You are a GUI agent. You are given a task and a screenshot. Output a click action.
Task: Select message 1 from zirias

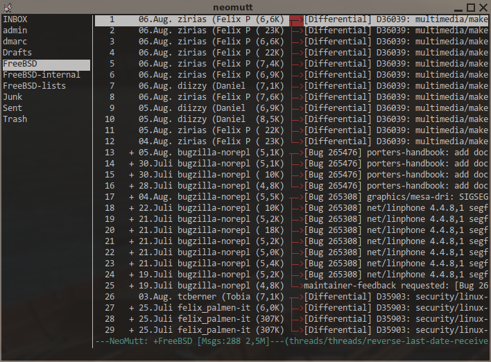coord(291,19)
